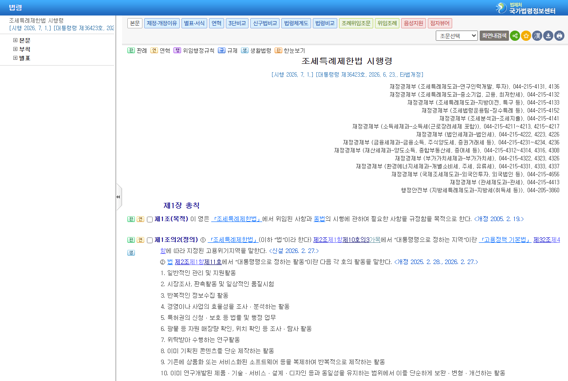This screenshot has width=568, height=381.
Task: Open the 제2조제1항제11호 link
Action: pos(198,262)
